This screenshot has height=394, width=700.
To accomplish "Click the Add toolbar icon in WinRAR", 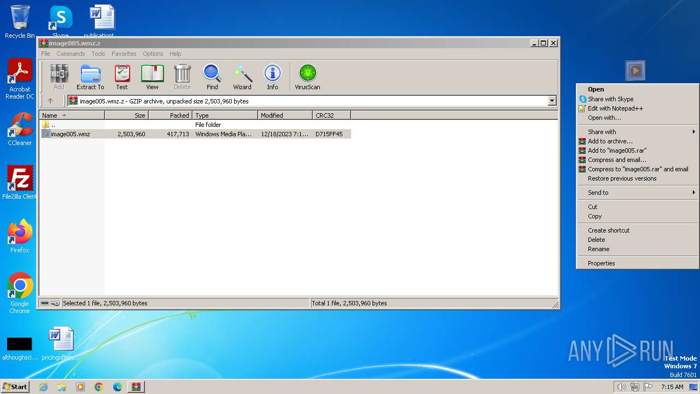I will click(x=59, y=77).
